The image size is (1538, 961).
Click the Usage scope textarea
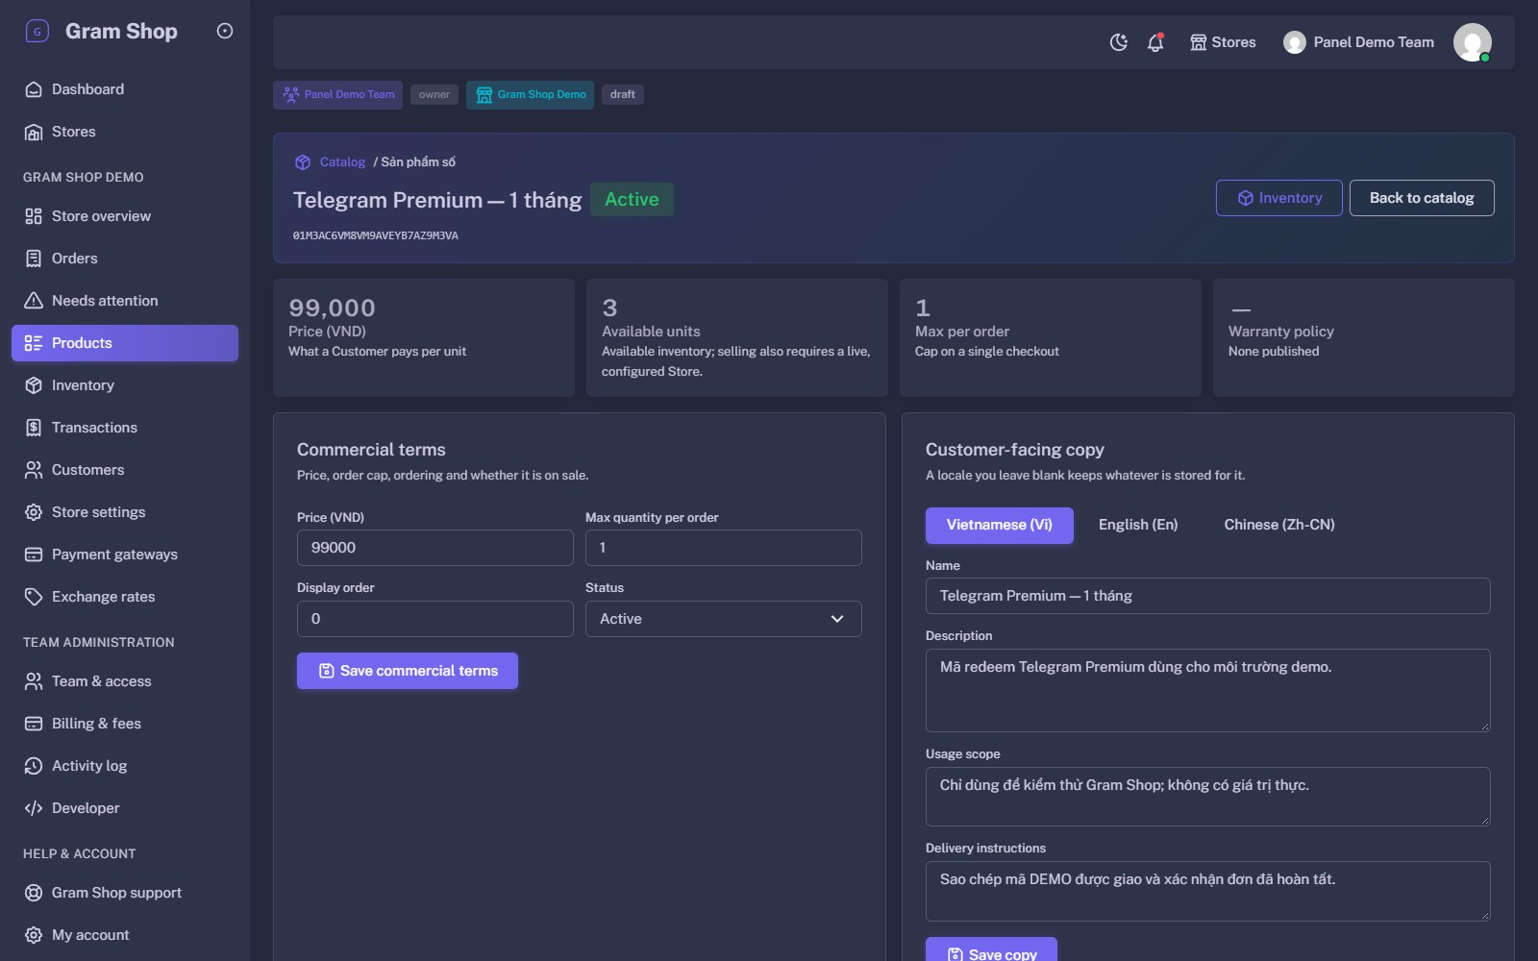pyautogui.click(x=1208, y=797)
